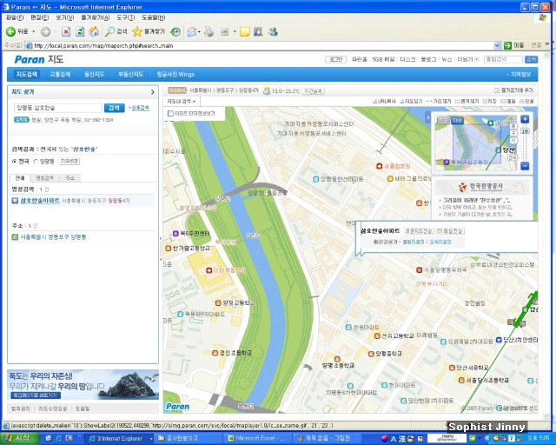The height and width of the screenshot is (445, 556).
Task: Open the Back button history dropdown arrow
Action: [34, 32]
